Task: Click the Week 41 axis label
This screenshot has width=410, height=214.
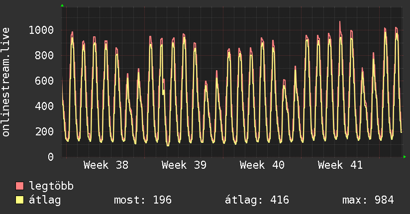Action: coord(340,165)
